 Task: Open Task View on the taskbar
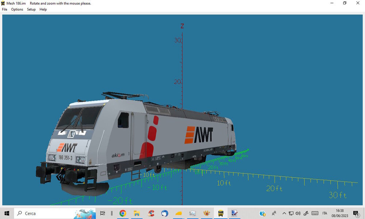tap(103, 213)
